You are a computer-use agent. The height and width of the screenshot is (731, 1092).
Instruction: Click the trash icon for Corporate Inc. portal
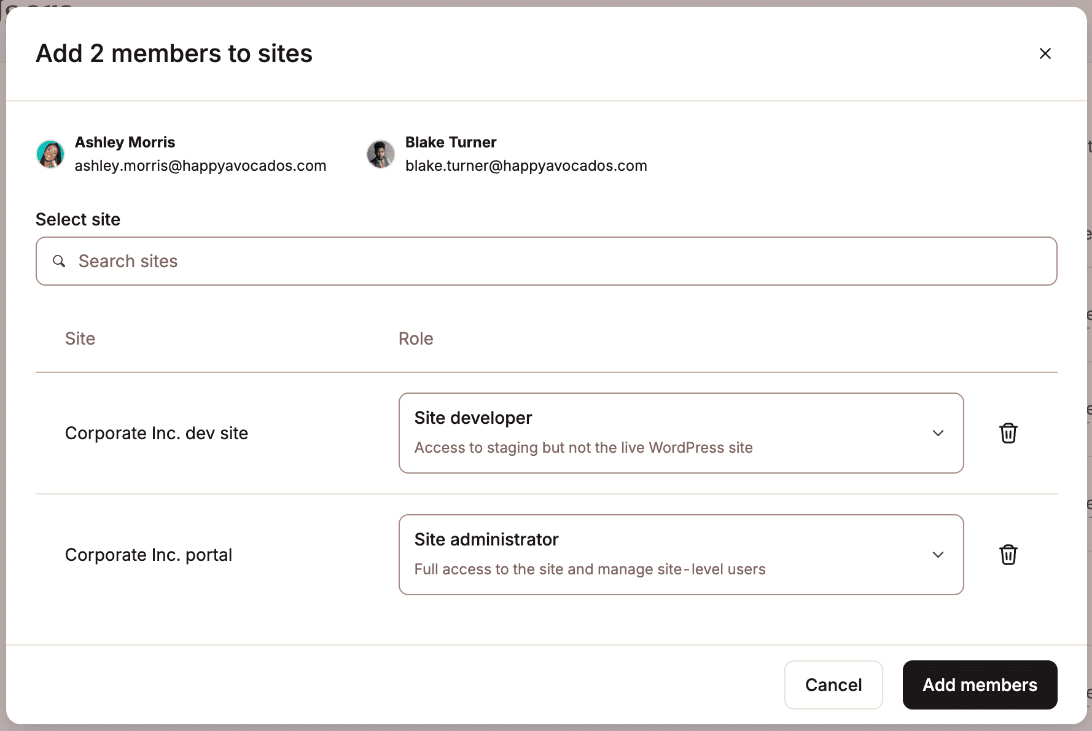[1008, 555]
